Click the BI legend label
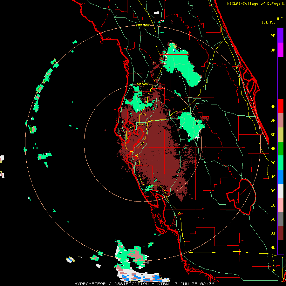 (273, 233)
